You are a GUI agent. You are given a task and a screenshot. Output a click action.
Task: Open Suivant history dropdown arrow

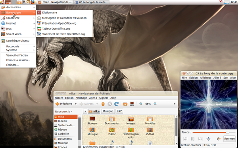pyautogui.click(x=97, y=104)
